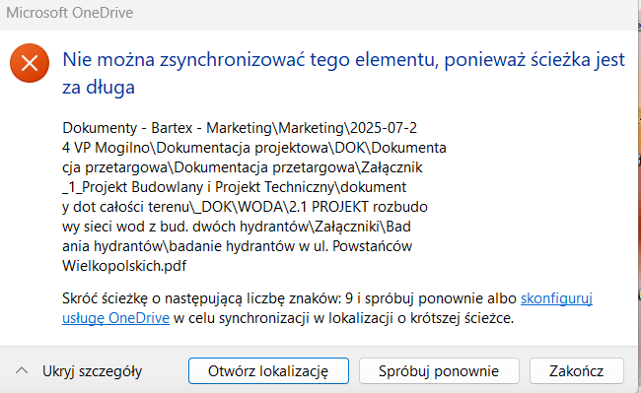Open location with "Otwórz lokalizację" button
Image resolution: width=641 pixels, height=393 pixels.
pyautogui.click(x=268, y=371)
